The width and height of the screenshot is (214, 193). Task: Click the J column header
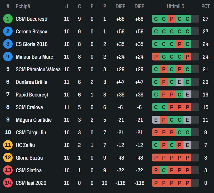click(x=67, y=6)
